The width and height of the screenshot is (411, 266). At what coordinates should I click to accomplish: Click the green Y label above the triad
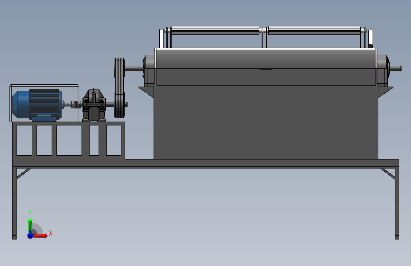[x=30, y=213]
